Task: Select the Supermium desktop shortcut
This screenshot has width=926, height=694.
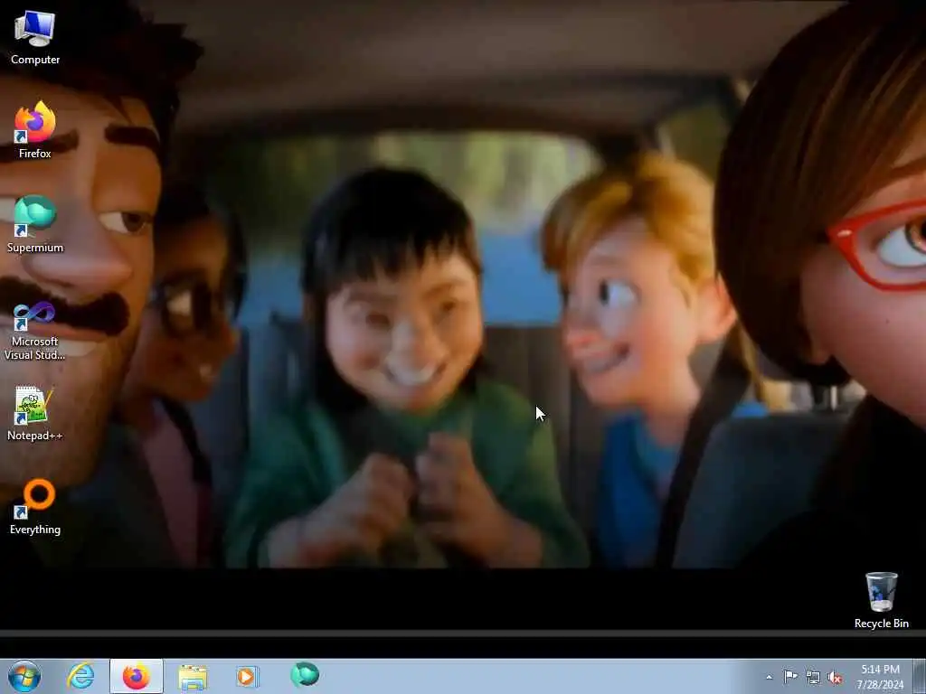Action: (35, 224)
